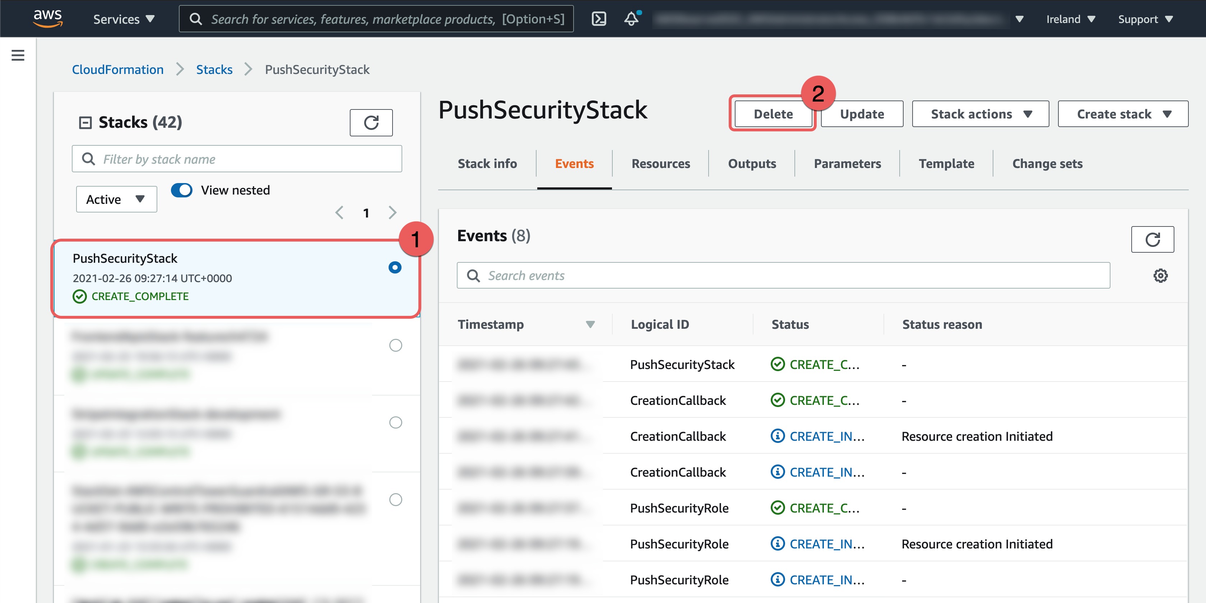Click the first CreationCallback event row
Image resolution: width=1206 pixels, height=603 pixels.
tap(813, 401)
